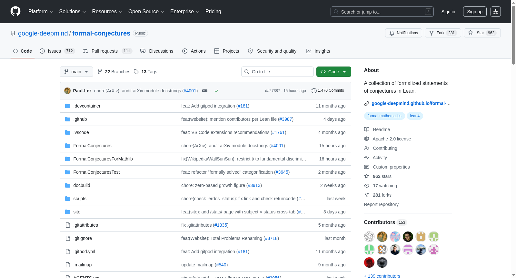Click the bell icon for Notifications
This screenshot has width=516, height=278.
click(x=392, y=33)
